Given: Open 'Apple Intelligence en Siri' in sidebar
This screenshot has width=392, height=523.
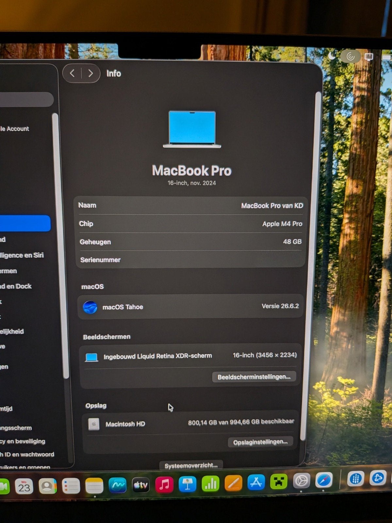Looking at the screenshot, I should coord(22,255).
